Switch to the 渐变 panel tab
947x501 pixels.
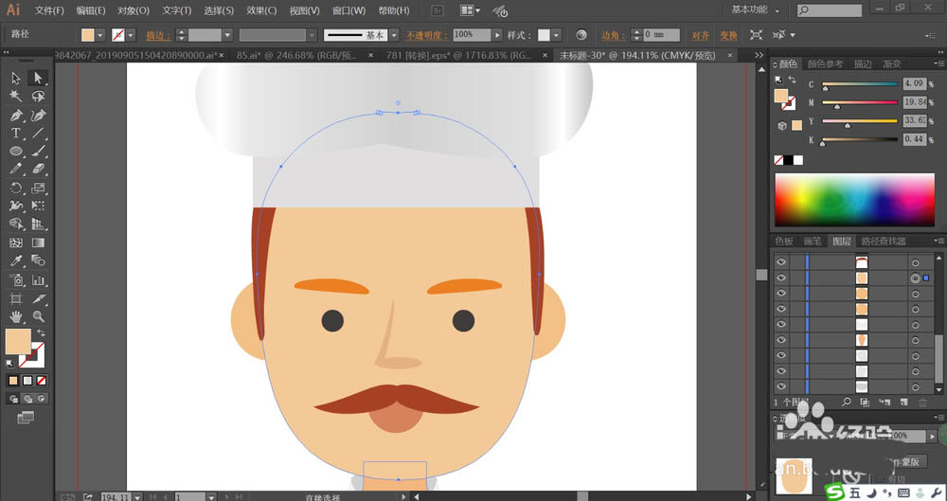891,63
